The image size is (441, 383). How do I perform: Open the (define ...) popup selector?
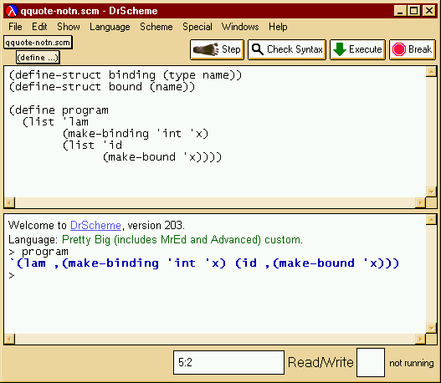point(38,58)
